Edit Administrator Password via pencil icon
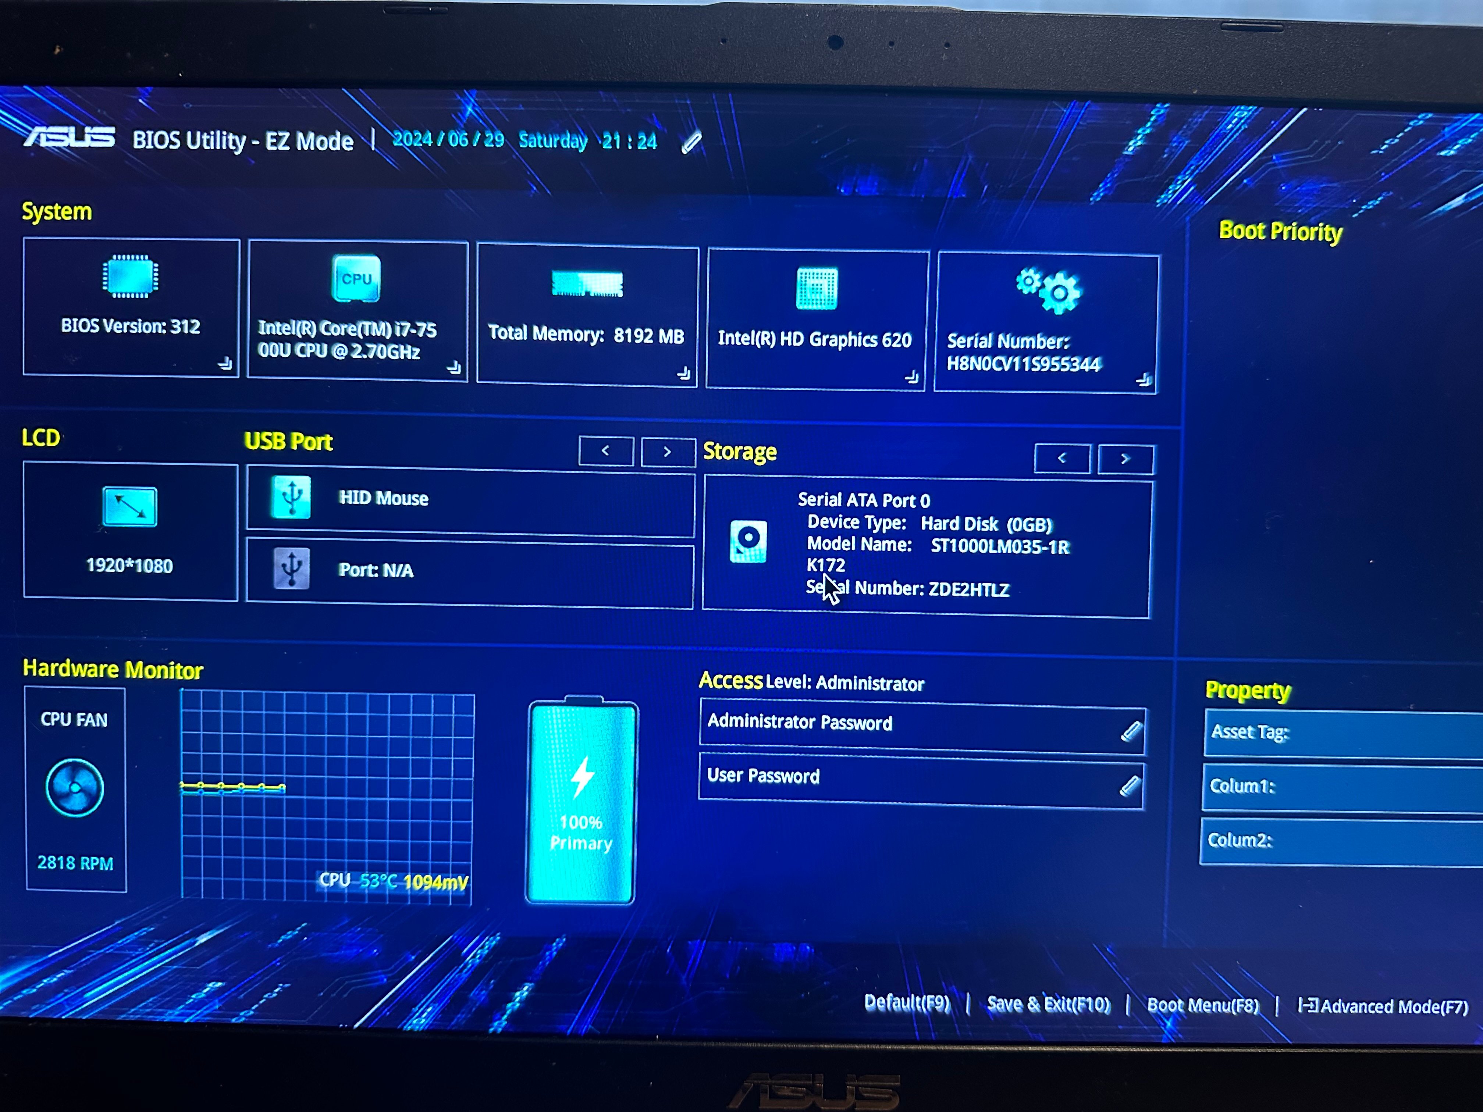1483x1112 pixels. click(1131, 731)
